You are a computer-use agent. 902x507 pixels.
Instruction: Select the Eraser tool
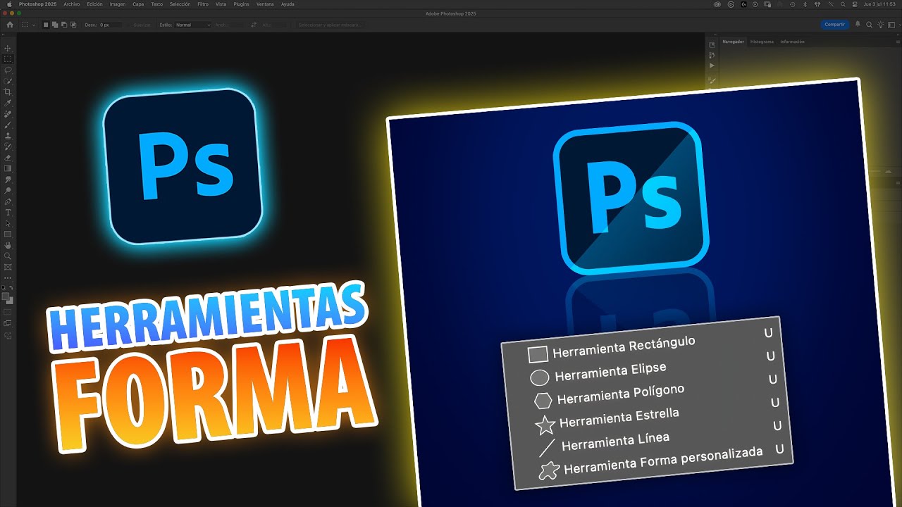point(8,158)
